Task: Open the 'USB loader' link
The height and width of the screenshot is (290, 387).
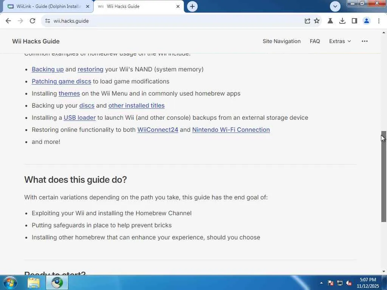Action: tap(79, 118)
